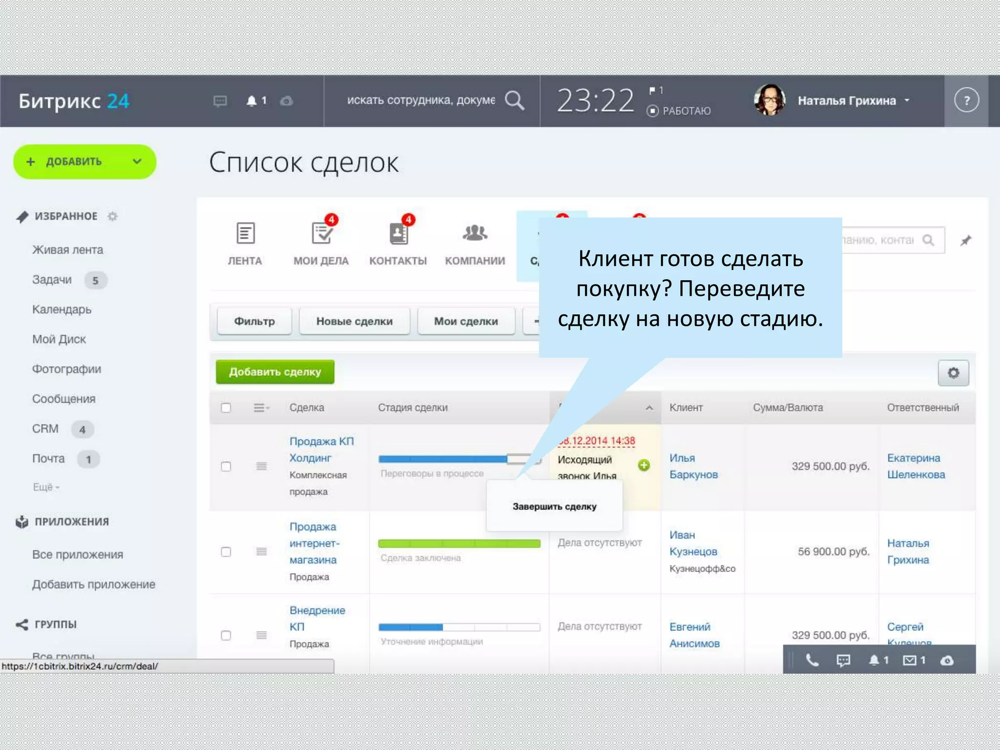This screenshot has width=1000, height=750.
Task: Sort by the Сумма/Валюта column header
Action: 788,408
